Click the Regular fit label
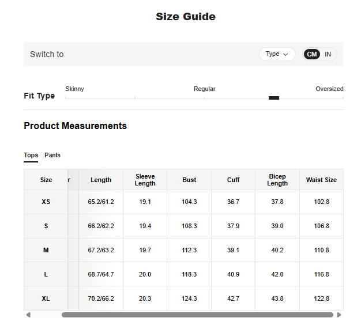The image size is (346, 318). tap(204, 89)
